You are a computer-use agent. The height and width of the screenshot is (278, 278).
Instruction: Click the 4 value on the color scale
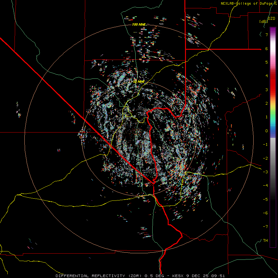click(x=267, y=76)
